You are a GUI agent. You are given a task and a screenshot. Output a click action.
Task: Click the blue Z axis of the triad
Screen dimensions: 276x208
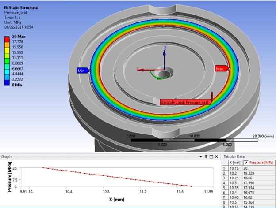point(164,60)
